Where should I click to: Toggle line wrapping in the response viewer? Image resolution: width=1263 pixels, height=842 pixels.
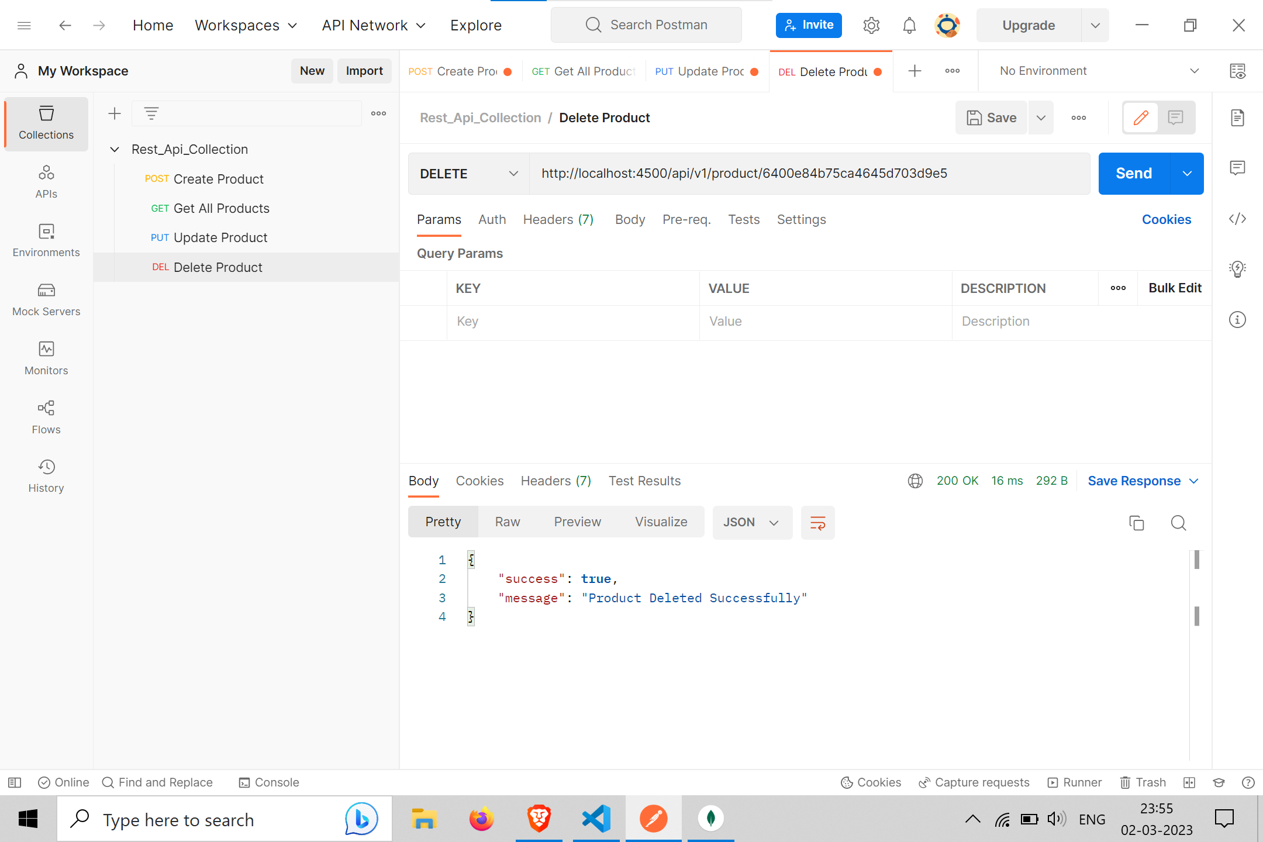(817, 522)
